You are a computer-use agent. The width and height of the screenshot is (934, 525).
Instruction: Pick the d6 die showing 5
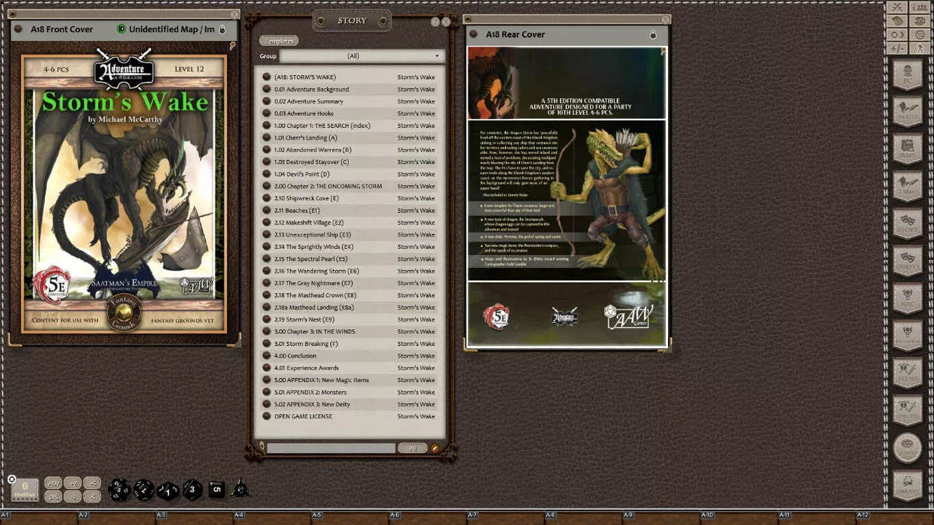coord(217,489)
